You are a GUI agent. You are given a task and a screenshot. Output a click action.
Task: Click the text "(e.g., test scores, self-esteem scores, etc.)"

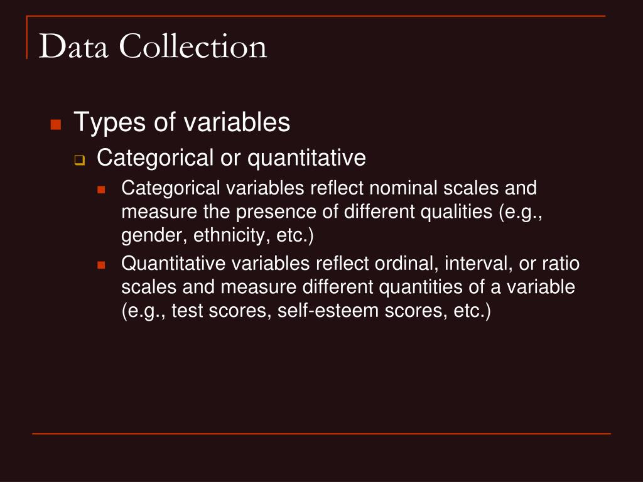click(x=306, y=311)
